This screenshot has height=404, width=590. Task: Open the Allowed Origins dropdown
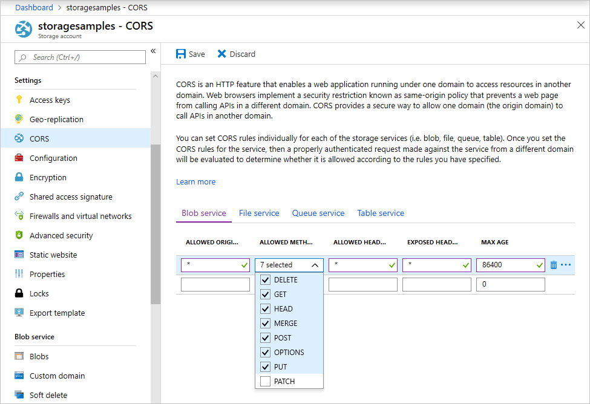(243, 264)
